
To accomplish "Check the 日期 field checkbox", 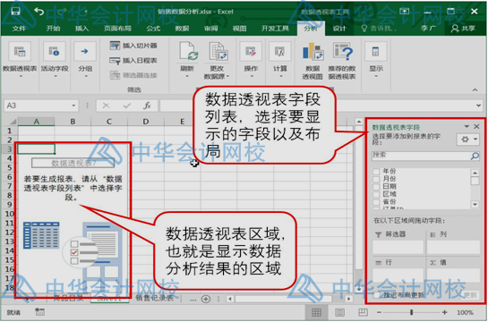I will click(x=376, y=186).
